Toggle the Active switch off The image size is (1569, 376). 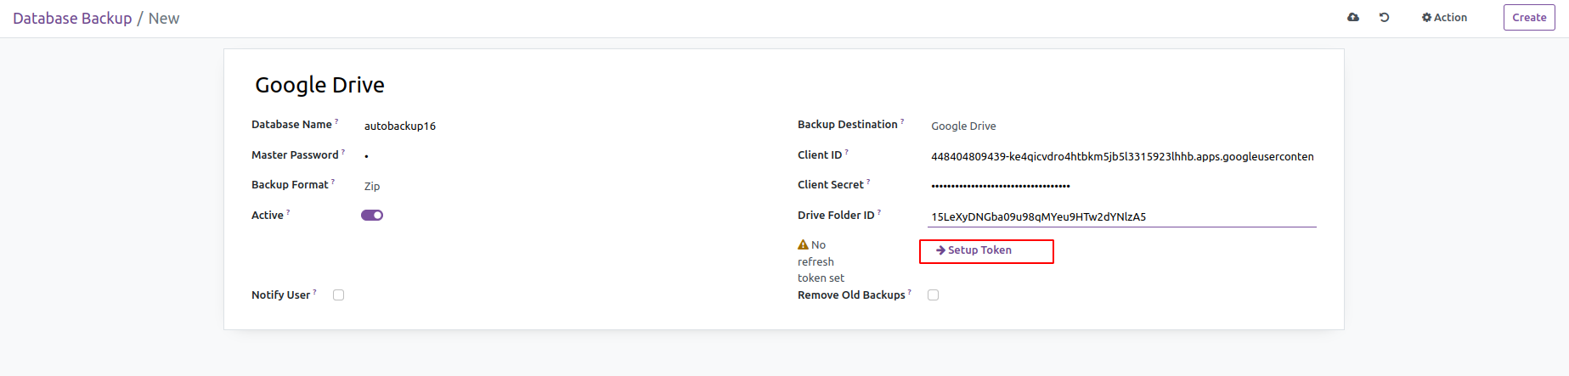click(372, 216)
